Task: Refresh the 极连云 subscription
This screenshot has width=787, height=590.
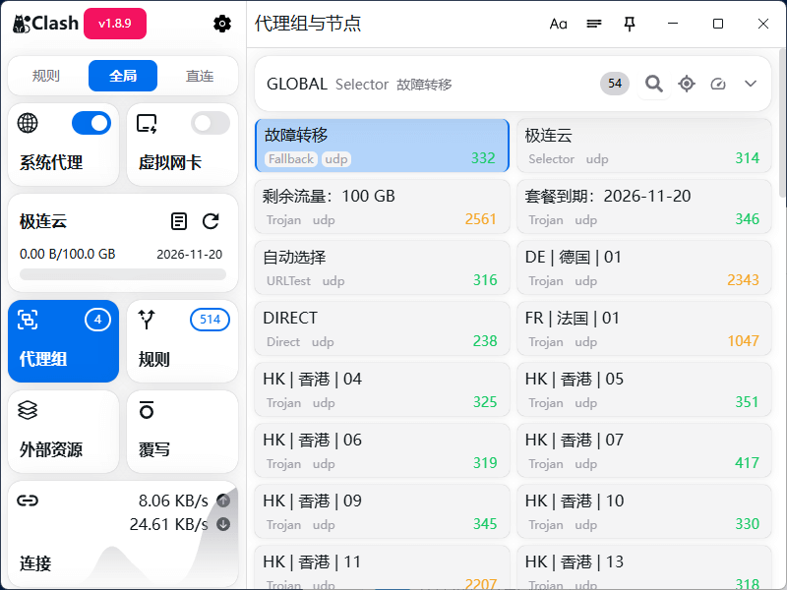Action: pos(211,221)
